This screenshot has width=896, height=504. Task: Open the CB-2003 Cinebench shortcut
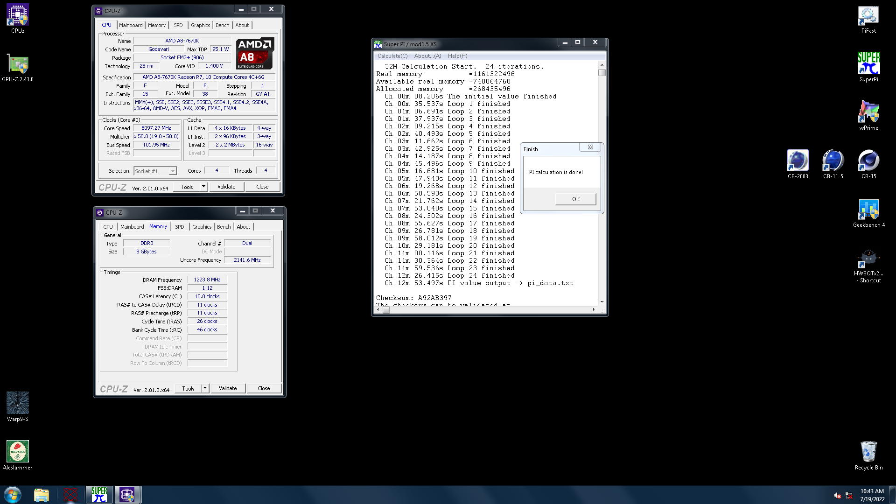tap(798, 164)
